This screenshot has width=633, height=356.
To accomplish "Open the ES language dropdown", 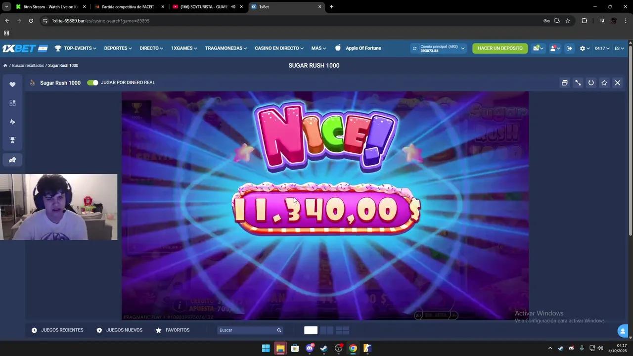I will click(x=619, y=48).
